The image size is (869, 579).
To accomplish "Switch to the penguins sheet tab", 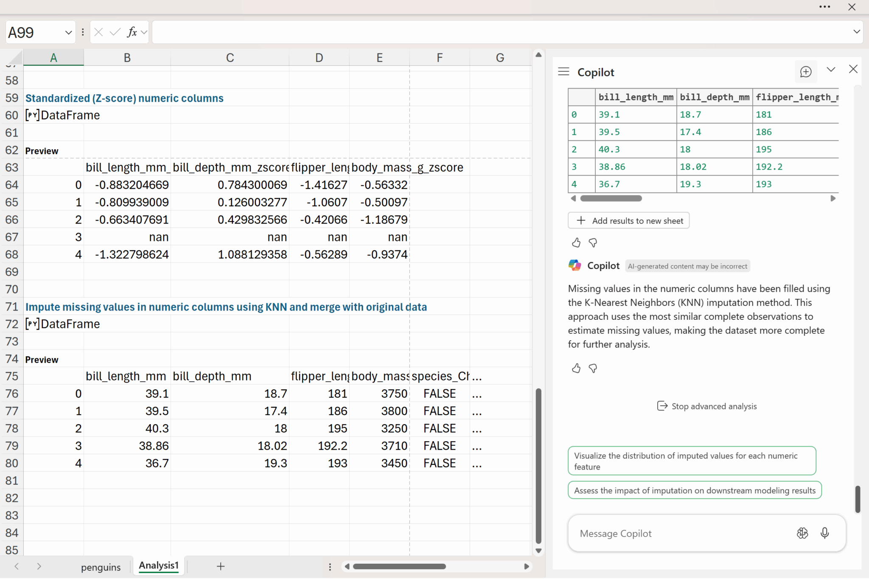I will (101, 567).
